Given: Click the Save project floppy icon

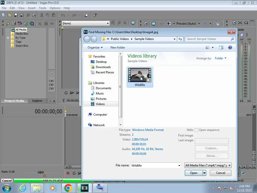Looking at the screenshot, I should [x=16, y=15].
